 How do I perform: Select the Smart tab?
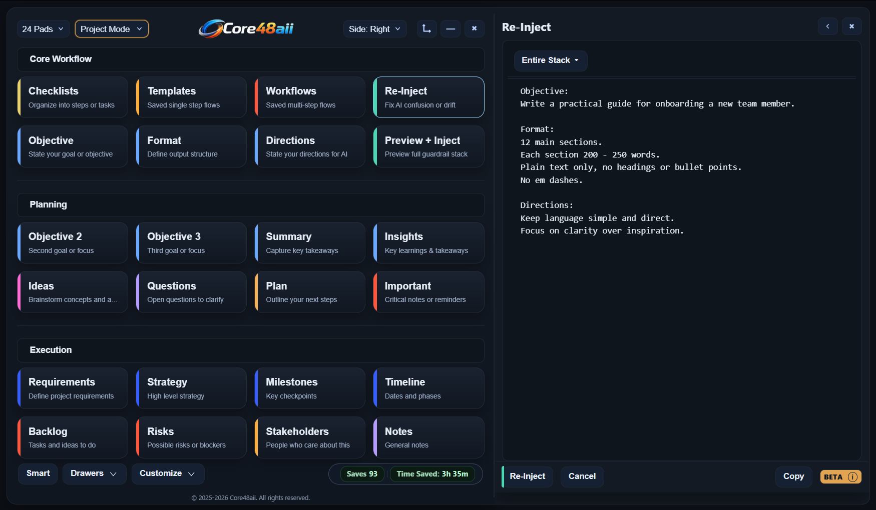click(x=38, y=473)
